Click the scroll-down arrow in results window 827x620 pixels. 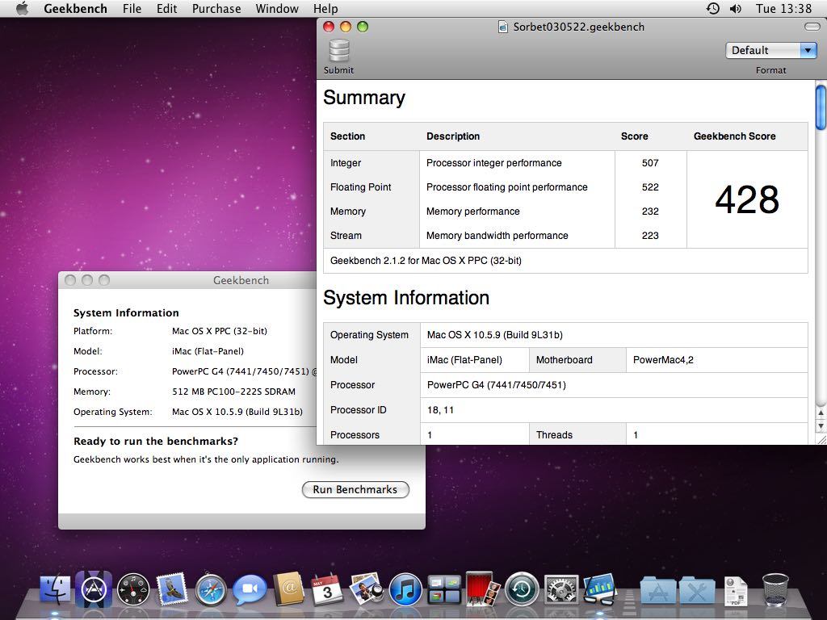click(x=821, y=425)
